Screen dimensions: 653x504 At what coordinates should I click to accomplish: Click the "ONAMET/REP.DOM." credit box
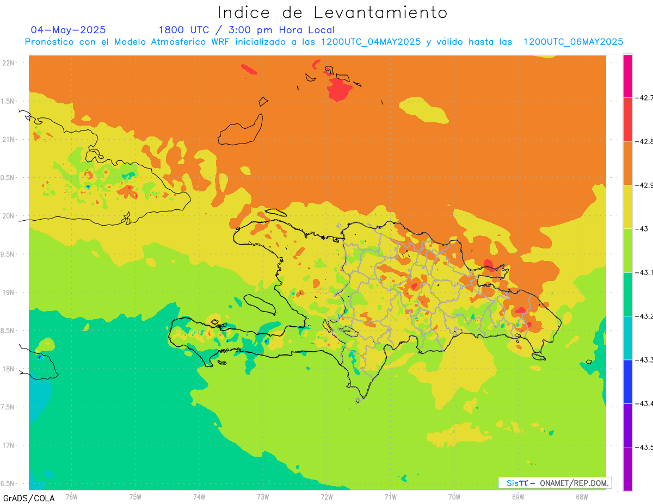pos(555,483)
